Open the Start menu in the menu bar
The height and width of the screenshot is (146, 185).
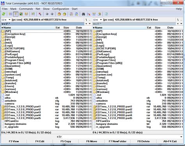(x=75, y=9)
